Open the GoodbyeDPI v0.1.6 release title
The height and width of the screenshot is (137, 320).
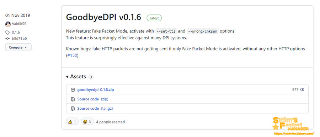pos(103,17)
